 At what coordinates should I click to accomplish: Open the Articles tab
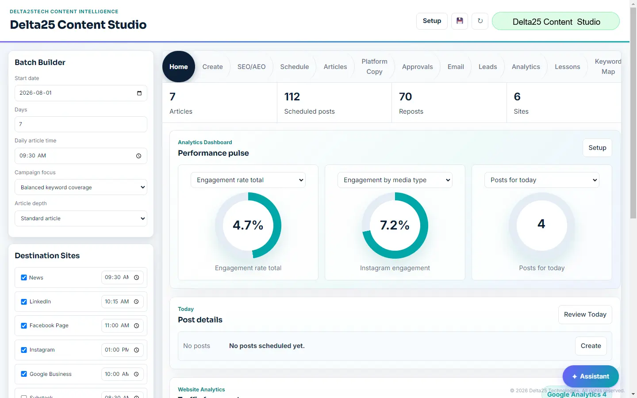click(335, 67)
